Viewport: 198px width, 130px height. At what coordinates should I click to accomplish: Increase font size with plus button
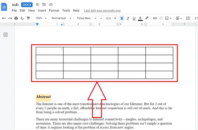(x=115, y=18)
